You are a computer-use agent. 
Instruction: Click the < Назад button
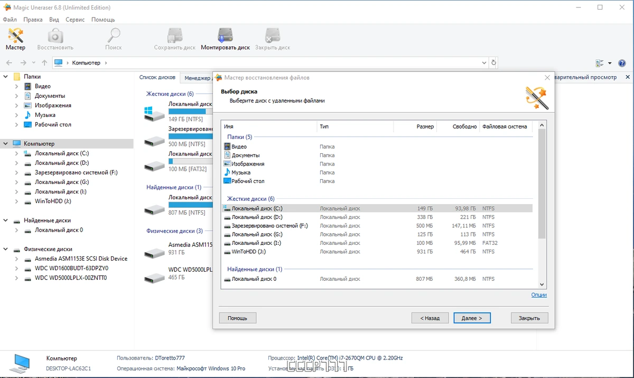tap(430, 318)
